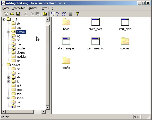Click the tree horizontal scrollbar right arrow
Viewport: 152px width, 120px height.
[44, 111]
